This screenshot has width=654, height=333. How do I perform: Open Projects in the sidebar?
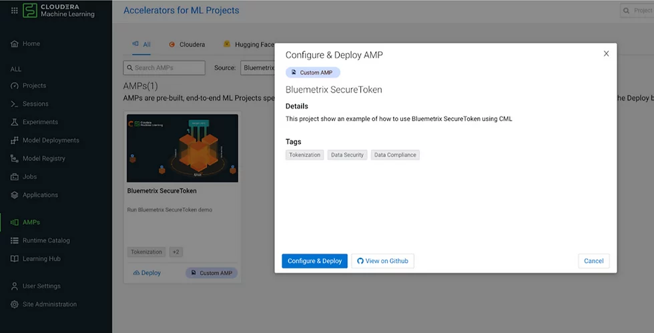coord(34,86)
